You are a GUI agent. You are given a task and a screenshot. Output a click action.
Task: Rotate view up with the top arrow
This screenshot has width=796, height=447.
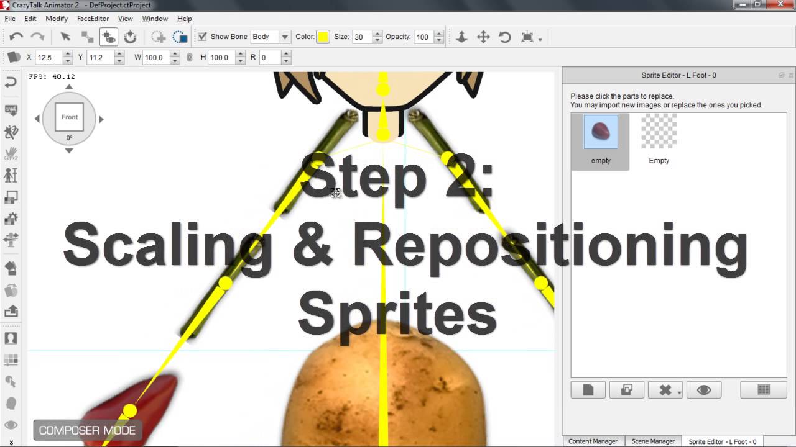pyautogui.click(x=69, y=88)
